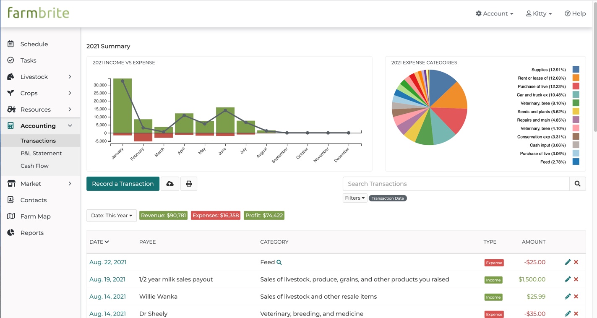
Task: Go to Cash Flow in sidebar
Action: [x=34, y=166]
